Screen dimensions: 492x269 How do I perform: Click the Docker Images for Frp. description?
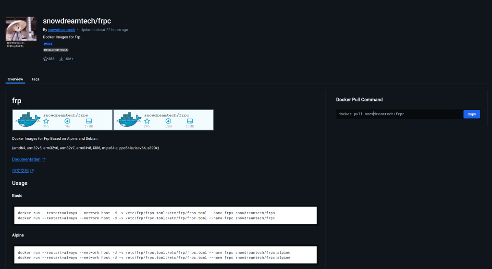coord(62,37)
